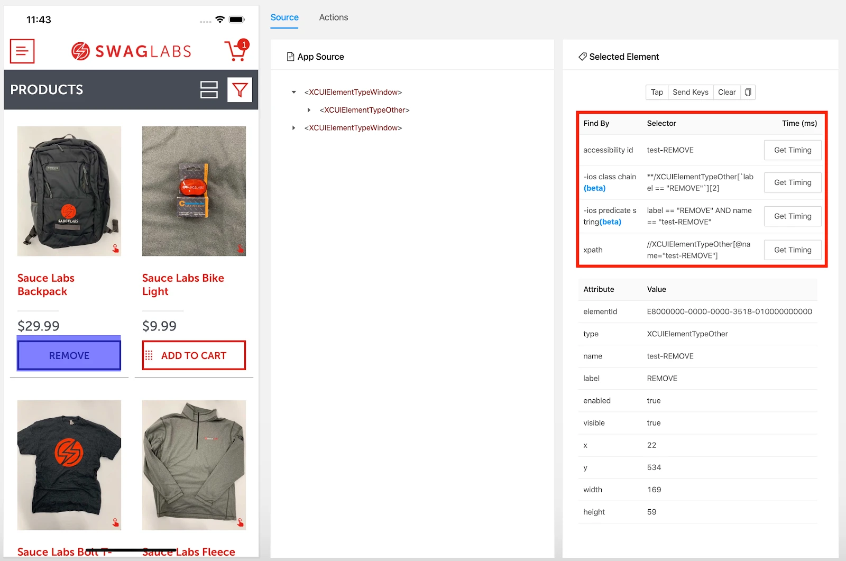
Task: Tap REMOVE button under Sauce Labs Backpack
Action: point(69,355)
